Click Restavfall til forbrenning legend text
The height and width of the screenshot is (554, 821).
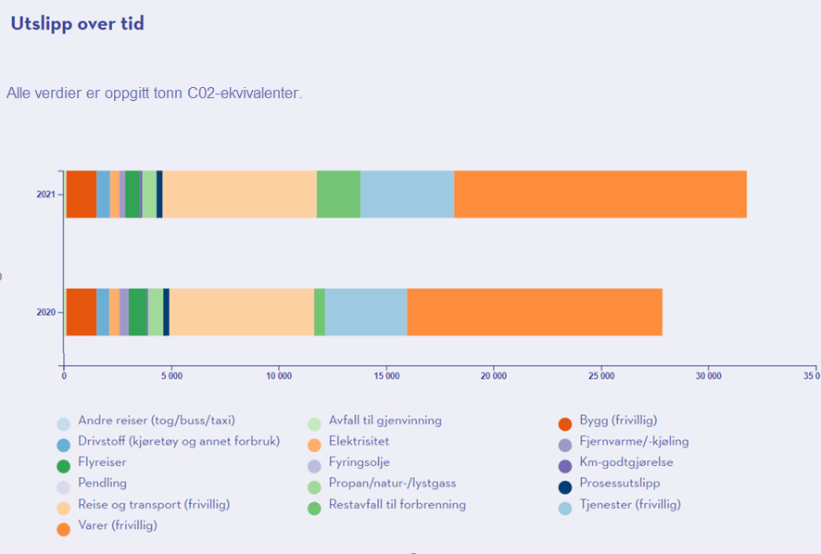click(397, 504)
